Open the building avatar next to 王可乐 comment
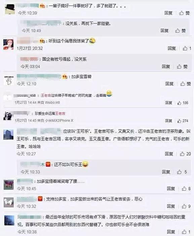 click(8, 135)
